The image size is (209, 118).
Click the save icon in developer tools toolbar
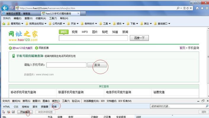click(13, 112)
